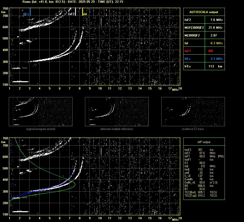Click the Ewidth 76 km row
Image resolution: width=244 pixels, height=222 pixels.
199,179
